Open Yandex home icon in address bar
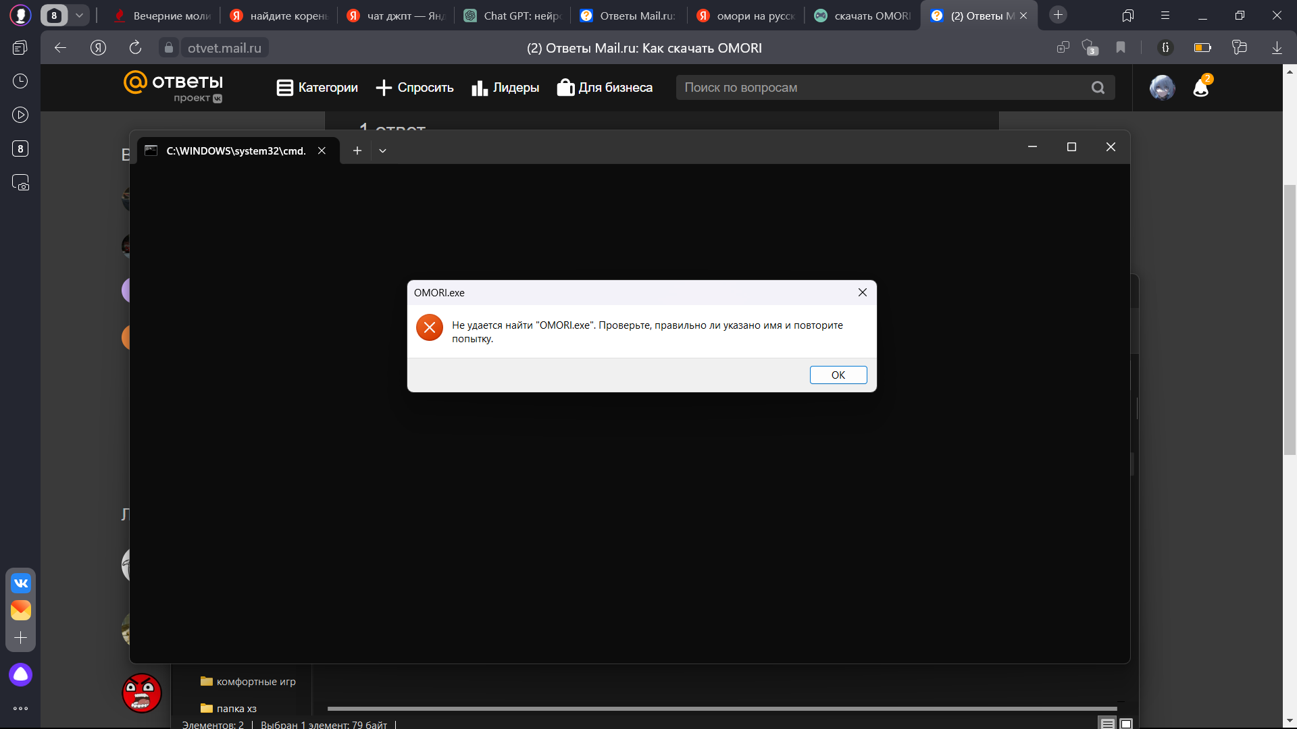 [x=98, y=47]
